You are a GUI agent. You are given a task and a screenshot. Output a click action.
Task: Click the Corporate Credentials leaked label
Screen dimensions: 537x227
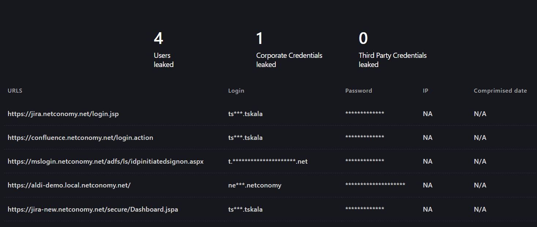point(289,60)
